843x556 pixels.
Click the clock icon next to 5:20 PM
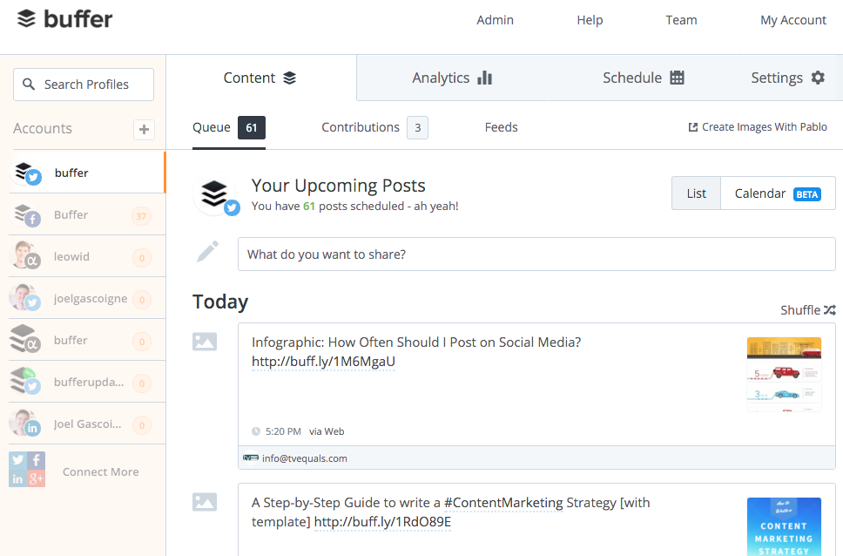[256, 431]
